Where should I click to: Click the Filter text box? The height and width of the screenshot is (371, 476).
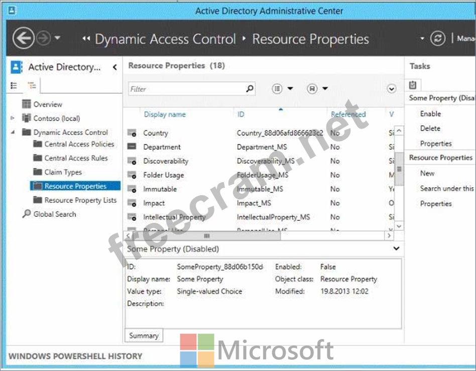[x=191, y=89]
